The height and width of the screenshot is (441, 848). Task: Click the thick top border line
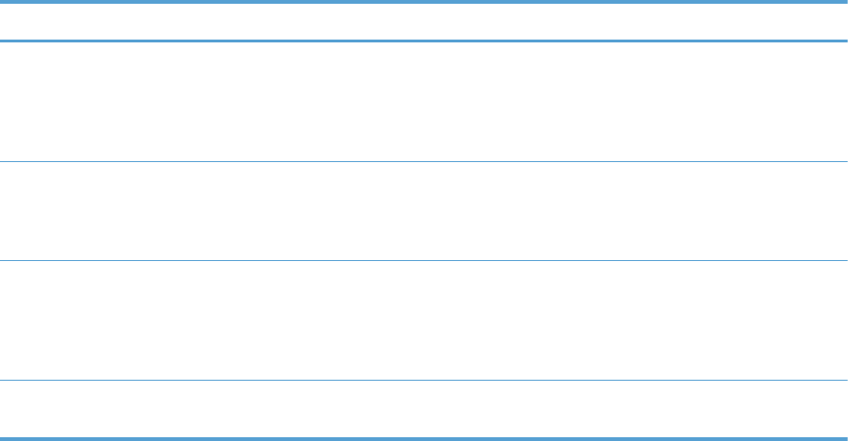[424, 3]
